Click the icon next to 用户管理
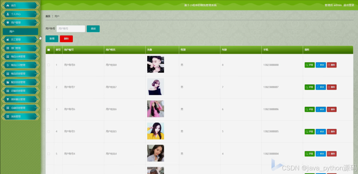Image resolution: width=358 pixels, height=174 pixels. pyautogui.click(x=8, y=23)
